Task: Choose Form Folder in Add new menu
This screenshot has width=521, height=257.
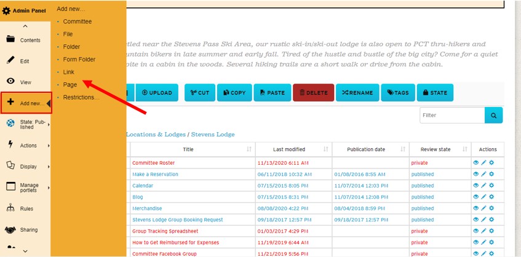Action: click(79, 60)
